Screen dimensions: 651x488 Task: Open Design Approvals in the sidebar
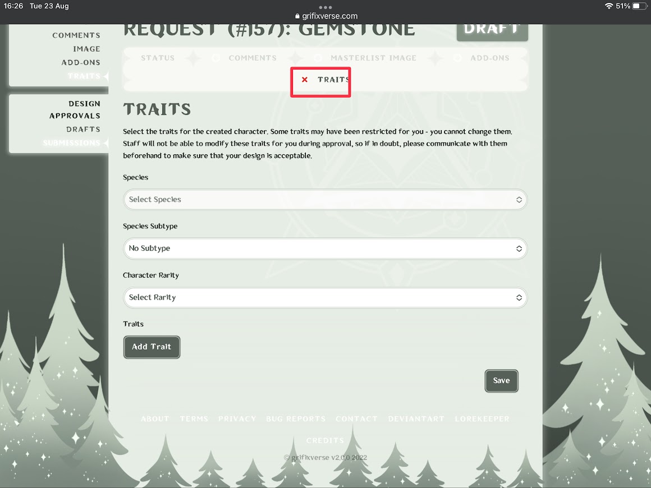click(x=75, y=109)
